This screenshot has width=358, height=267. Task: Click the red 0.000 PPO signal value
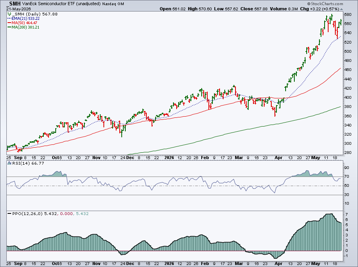(x=66, y=213)
